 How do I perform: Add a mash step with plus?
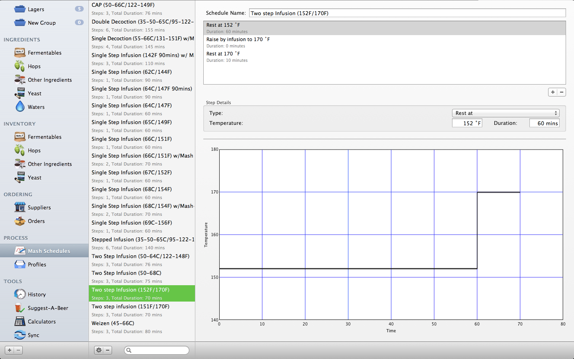click(553, 92)
